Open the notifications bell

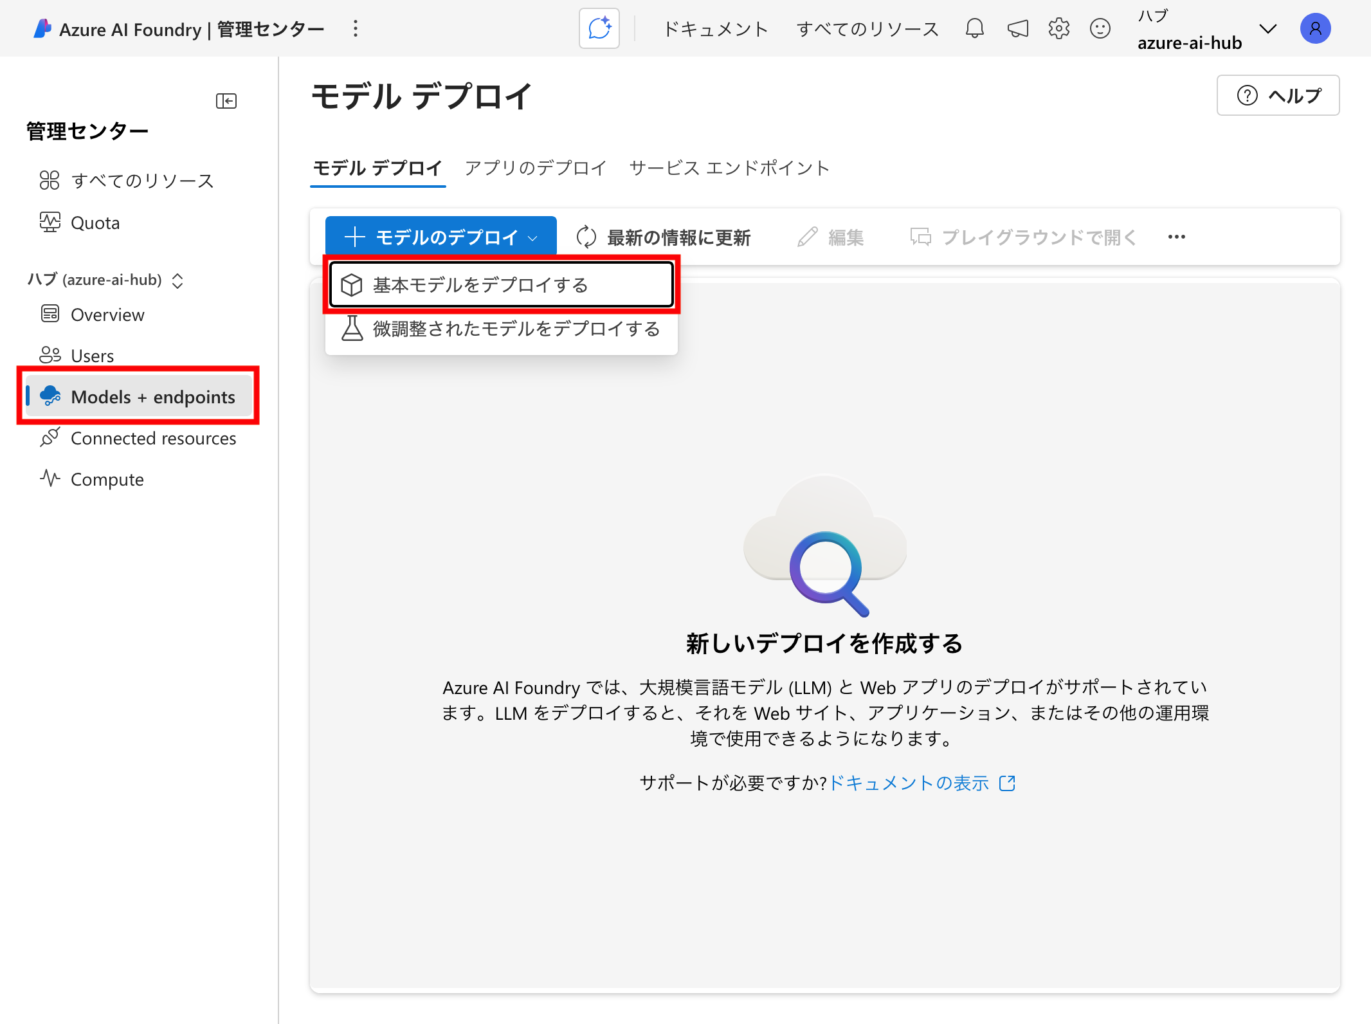point(974,28)
